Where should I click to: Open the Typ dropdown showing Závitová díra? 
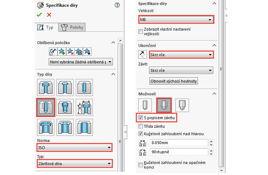(75, 164)
